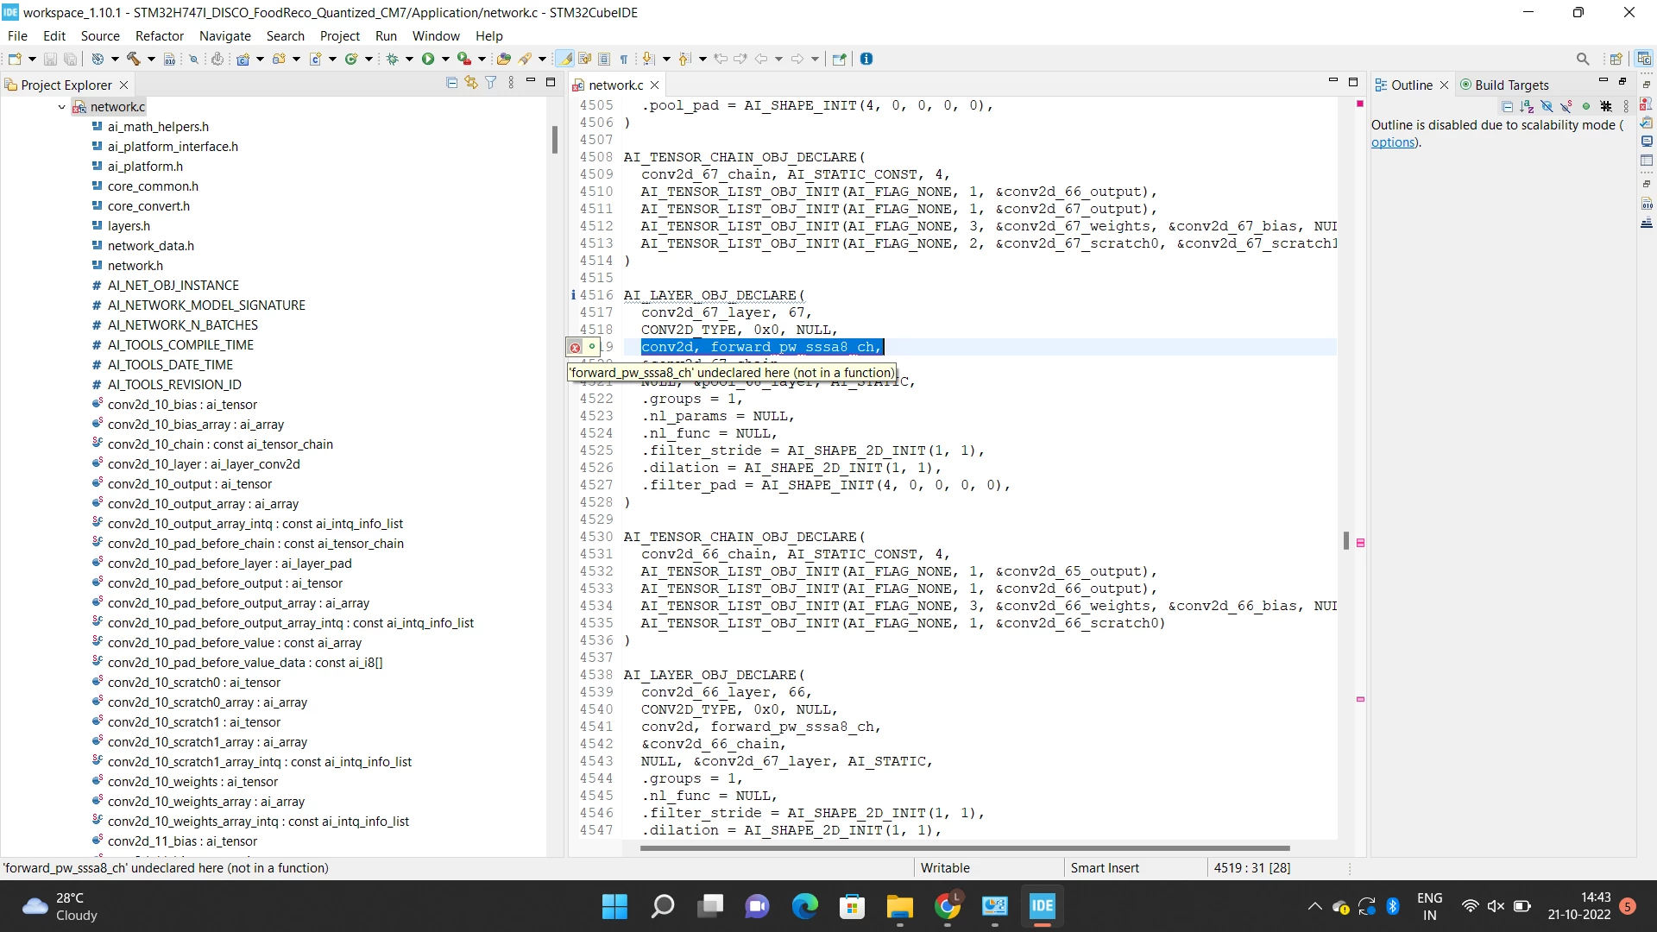Click the Collapse All icon in Outline

(1508, 106)
